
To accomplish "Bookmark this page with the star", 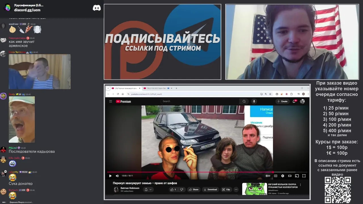I will pyautogui.click(x=270, y=94).
